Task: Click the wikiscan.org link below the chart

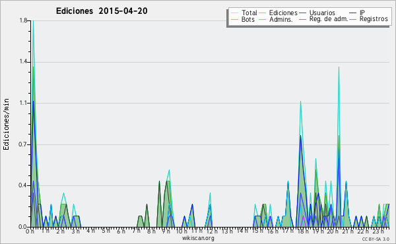Action: [198, 238]
